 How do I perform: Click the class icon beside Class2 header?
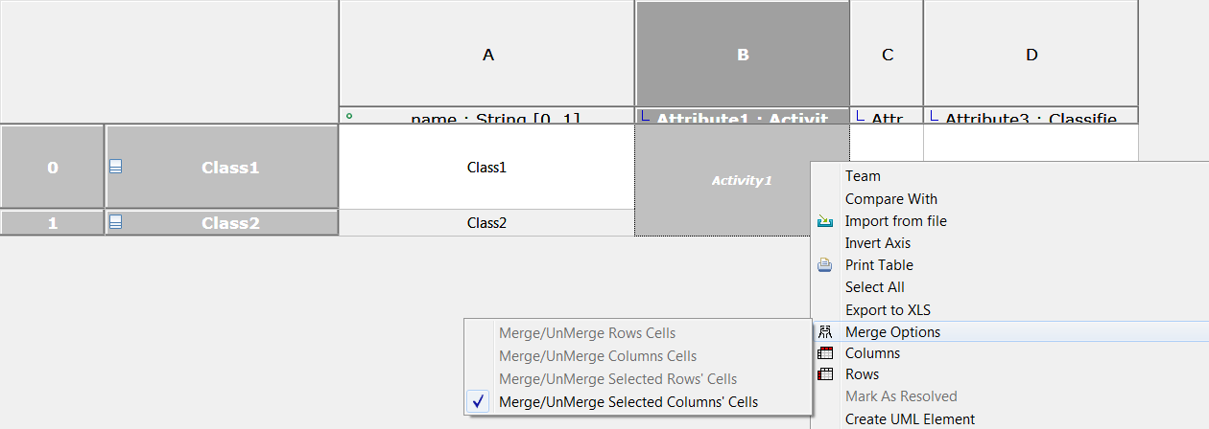(115, 222)
